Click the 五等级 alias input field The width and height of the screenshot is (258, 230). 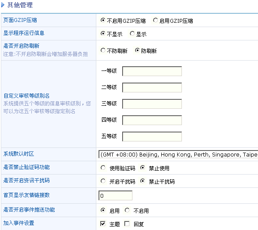pyautogui.click(x=152, y=136)
